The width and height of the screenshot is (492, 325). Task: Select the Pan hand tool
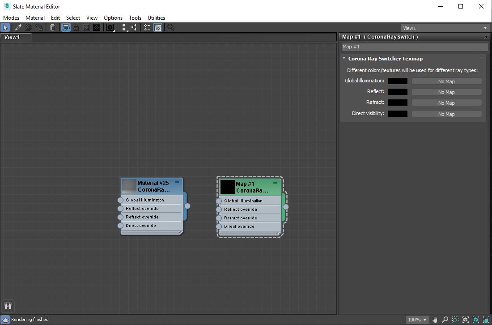pos(435,320)
